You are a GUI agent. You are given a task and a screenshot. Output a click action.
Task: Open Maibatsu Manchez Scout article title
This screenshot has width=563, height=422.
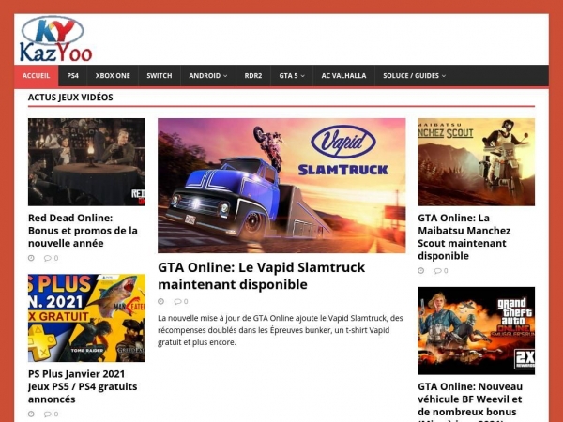click(x=464, y=237)
